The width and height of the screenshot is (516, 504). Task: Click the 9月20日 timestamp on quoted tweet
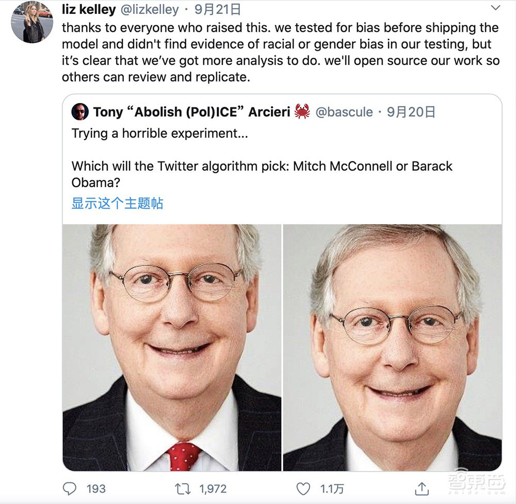411,111
